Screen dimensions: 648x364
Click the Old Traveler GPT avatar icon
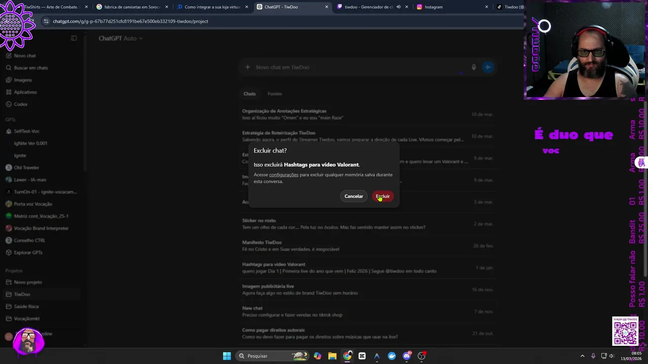pyautogui.click(x=9, y=167)
